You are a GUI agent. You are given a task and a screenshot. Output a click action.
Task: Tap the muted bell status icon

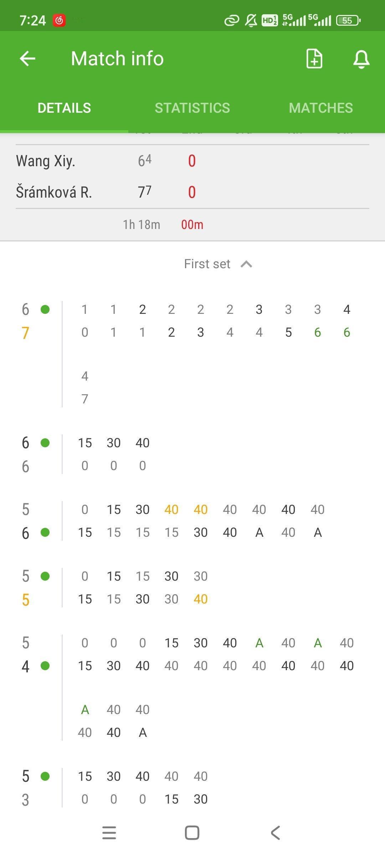coord(251,20)
